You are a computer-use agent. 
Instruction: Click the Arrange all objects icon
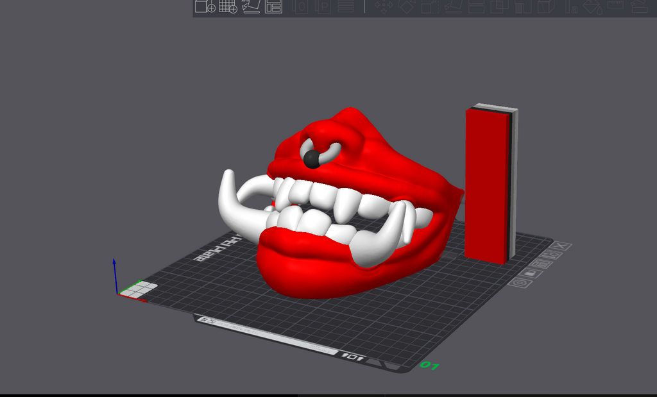[x=273, y=6]
